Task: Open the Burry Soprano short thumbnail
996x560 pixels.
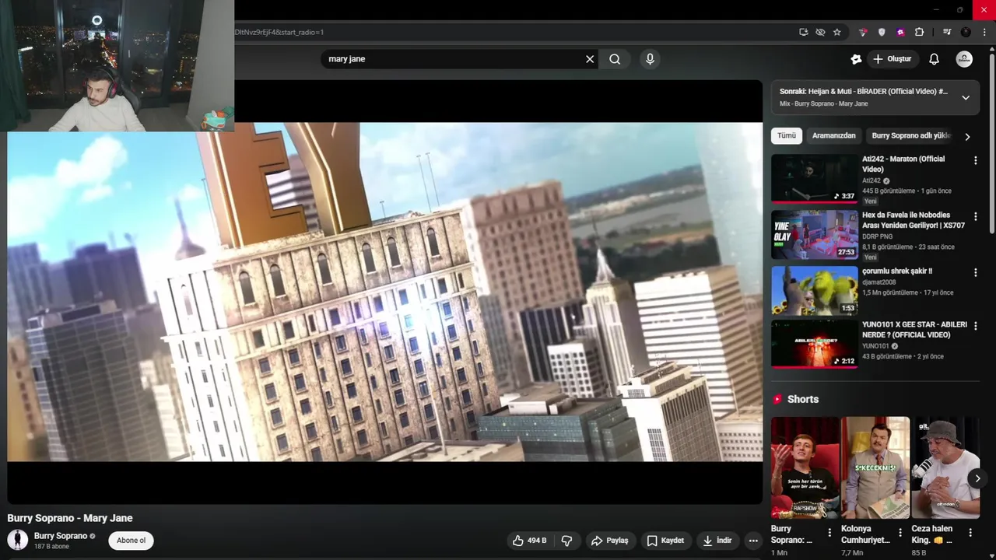Action: 805,467
